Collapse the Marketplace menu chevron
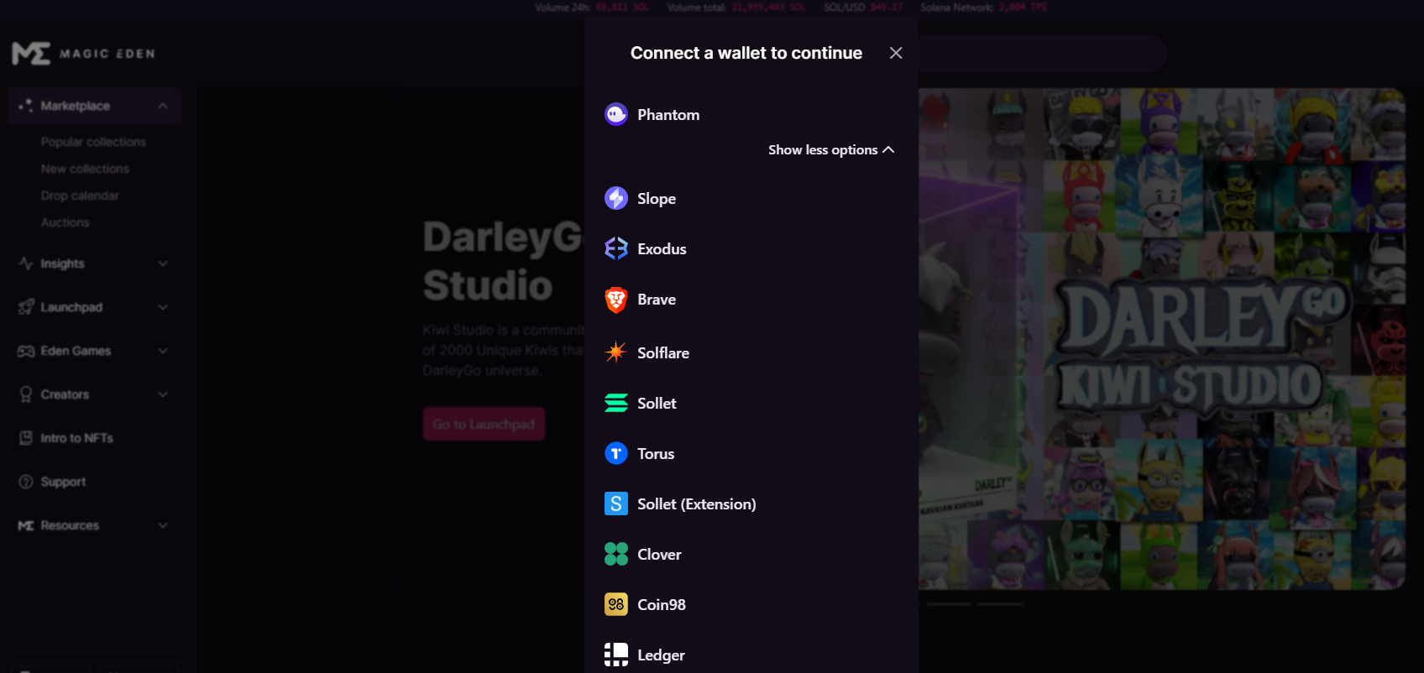Viewport: 1424px width, 673px height. point(163,106)
